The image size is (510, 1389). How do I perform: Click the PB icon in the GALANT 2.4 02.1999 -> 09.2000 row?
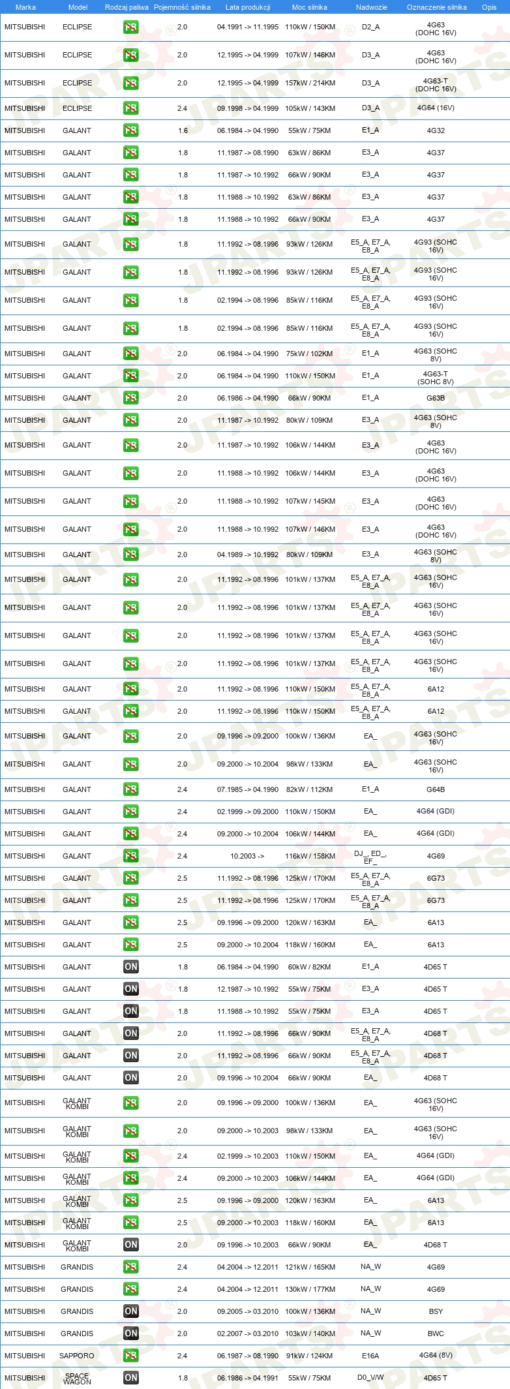pyautogui.click(x=130, y=812)
